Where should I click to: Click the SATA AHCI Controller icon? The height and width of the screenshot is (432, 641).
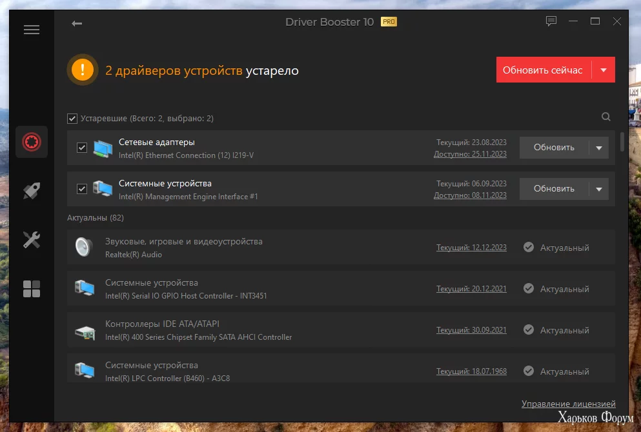point(85,333)
